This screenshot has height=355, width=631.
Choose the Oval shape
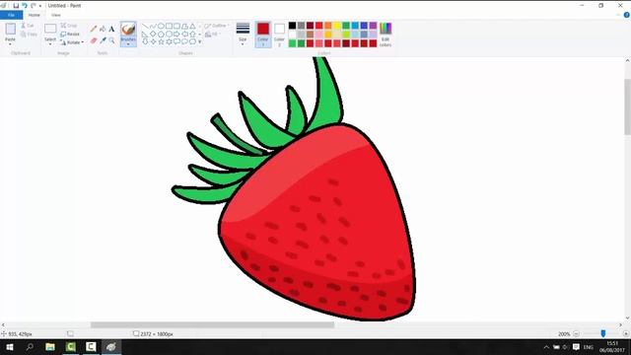tap(161, 27)
